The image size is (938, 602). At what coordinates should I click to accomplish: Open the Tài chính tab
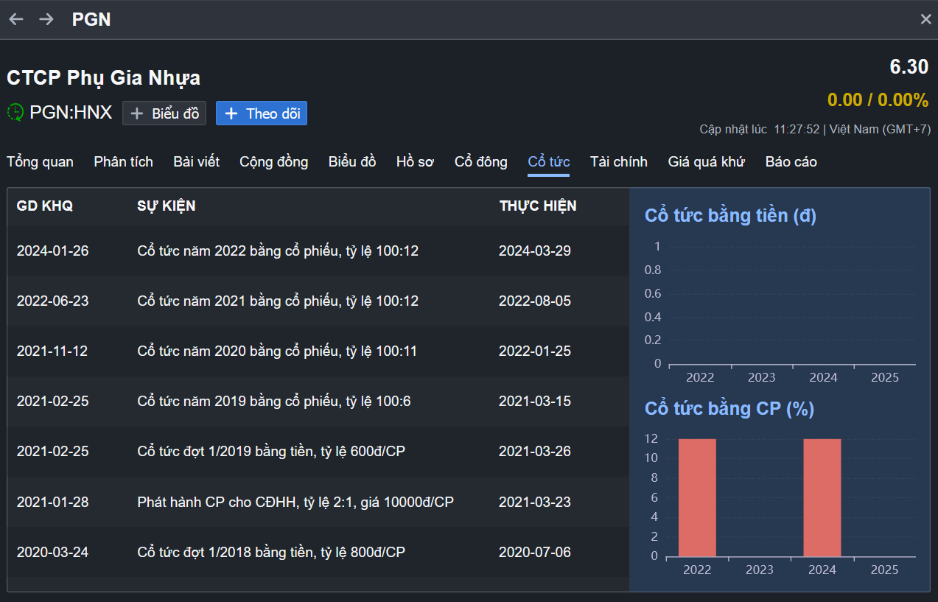point(619,161)
